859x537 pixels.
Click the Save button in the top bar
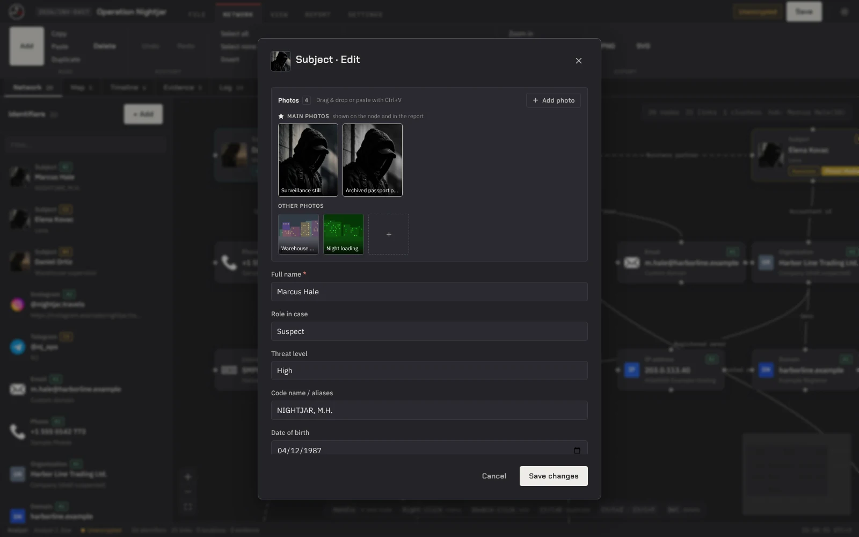804,11
